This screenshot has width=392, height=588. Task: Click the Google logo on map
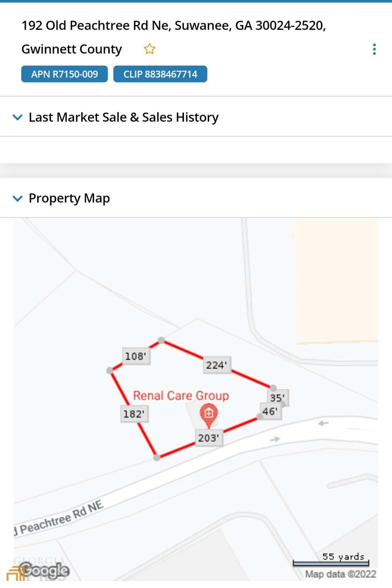point(46,571)
